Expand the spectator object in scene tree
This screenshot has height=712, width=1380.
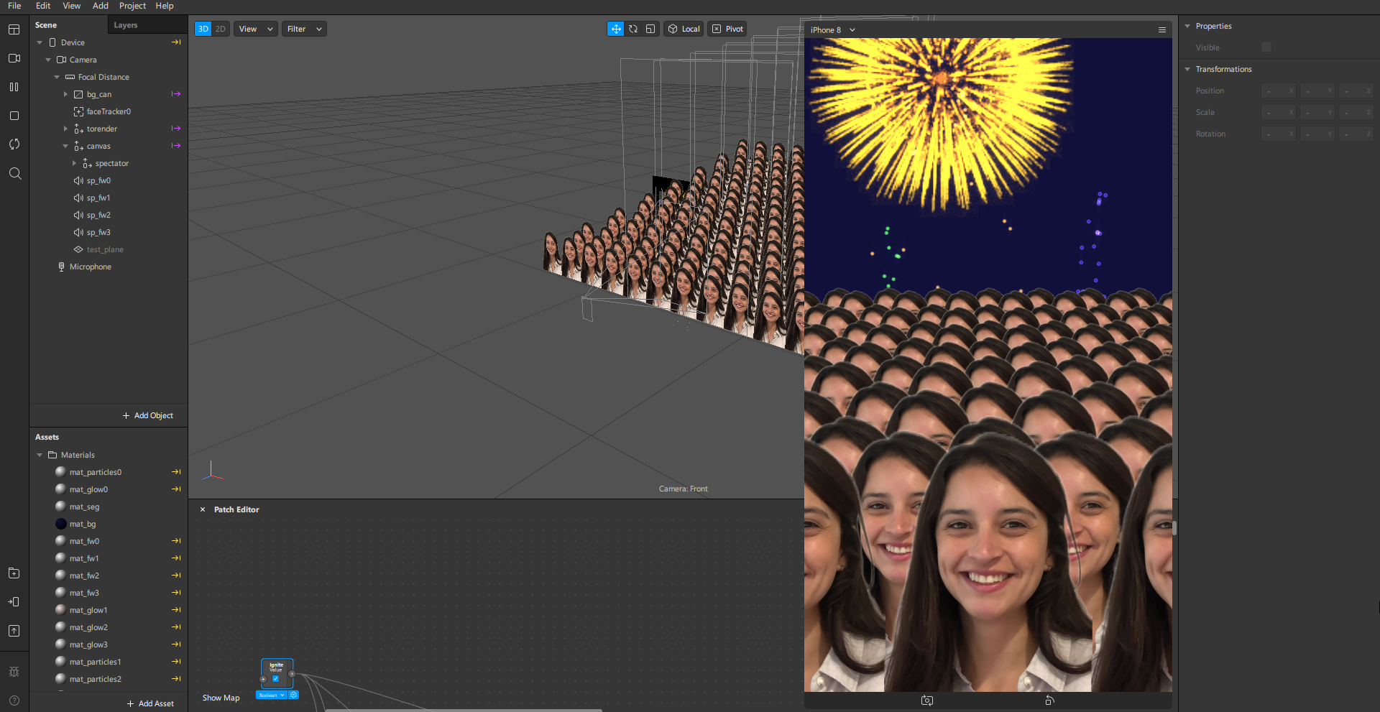[x=74, y=163]
